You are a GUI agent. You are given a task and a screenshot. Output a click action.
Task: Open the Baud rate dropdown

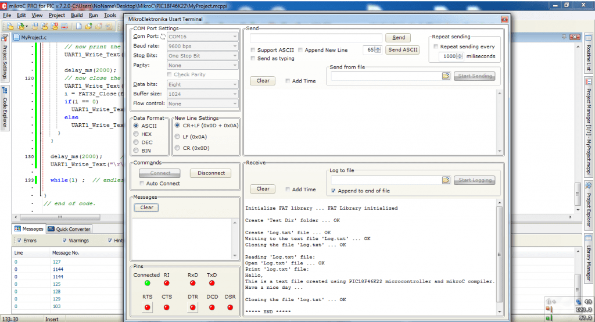[202, 46]
